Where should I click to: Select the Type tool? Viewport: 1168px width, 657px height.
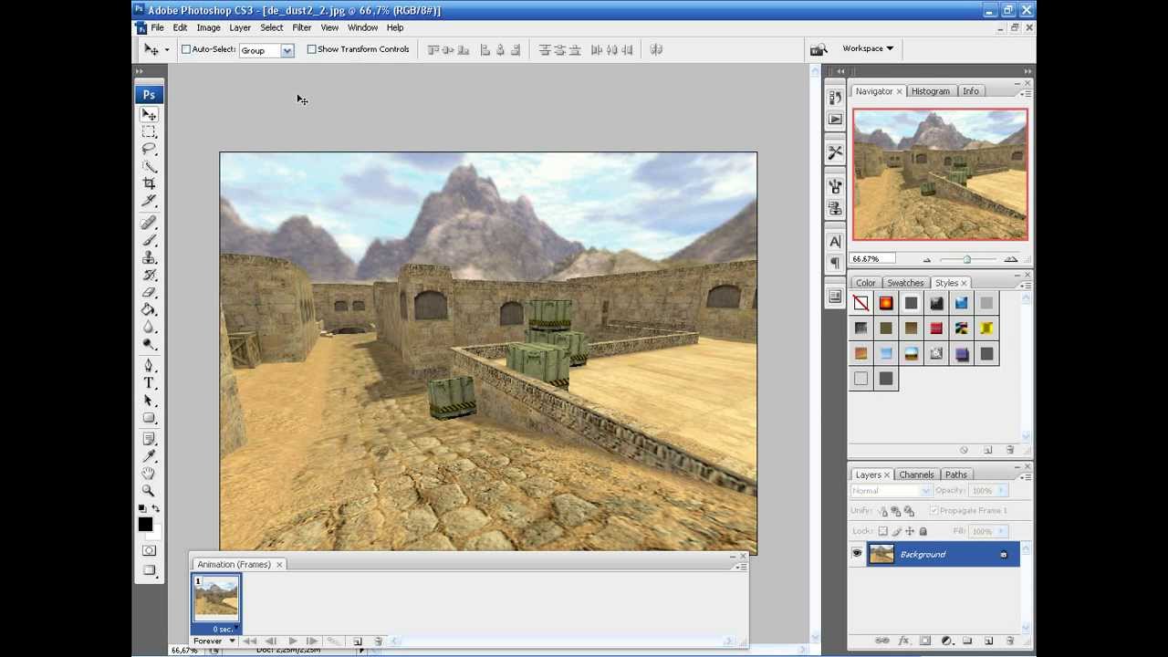coord(149,383)
